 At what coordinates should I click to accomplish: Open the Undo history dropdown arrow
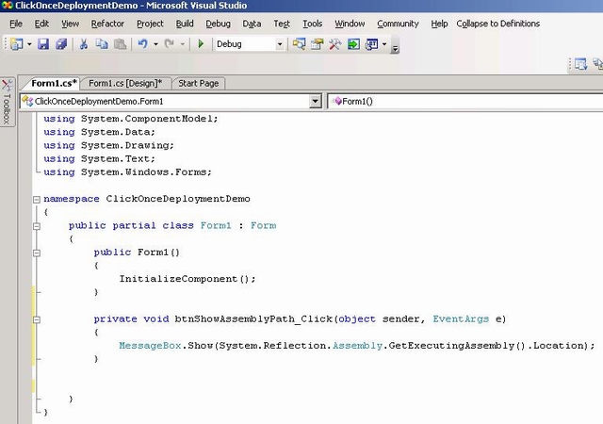coord(155,44)
